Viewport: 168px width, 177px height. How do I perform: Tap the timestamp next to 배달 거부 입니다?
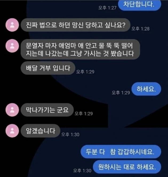click(x=85, y=72)
